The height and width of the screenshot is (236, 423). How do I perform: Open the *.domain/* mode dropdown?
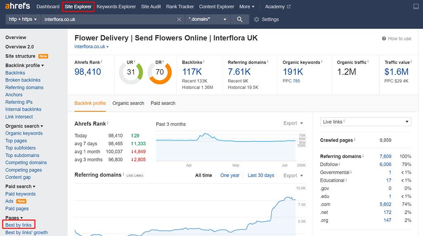pos(207,19)
